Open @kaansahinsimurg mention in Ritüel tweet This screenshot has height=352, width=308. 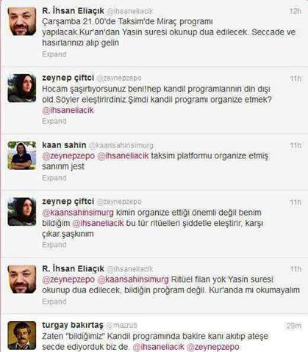click(133, 279)
